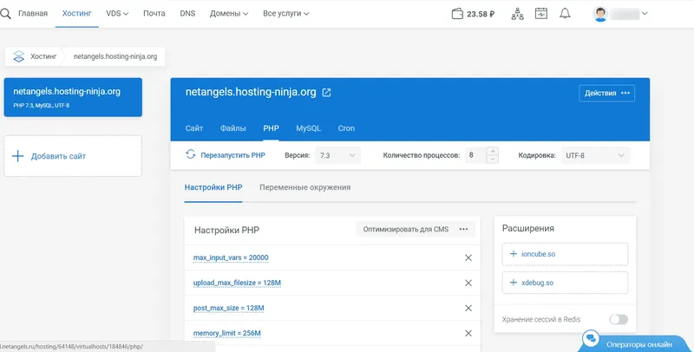Viewport: 694px width, 352px height.
Task: Select the PHP tab
Action: tap(271, 128)
